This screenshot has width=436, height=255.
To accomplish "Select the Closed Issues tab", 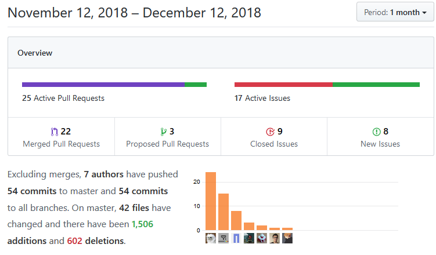I will 274,137.
